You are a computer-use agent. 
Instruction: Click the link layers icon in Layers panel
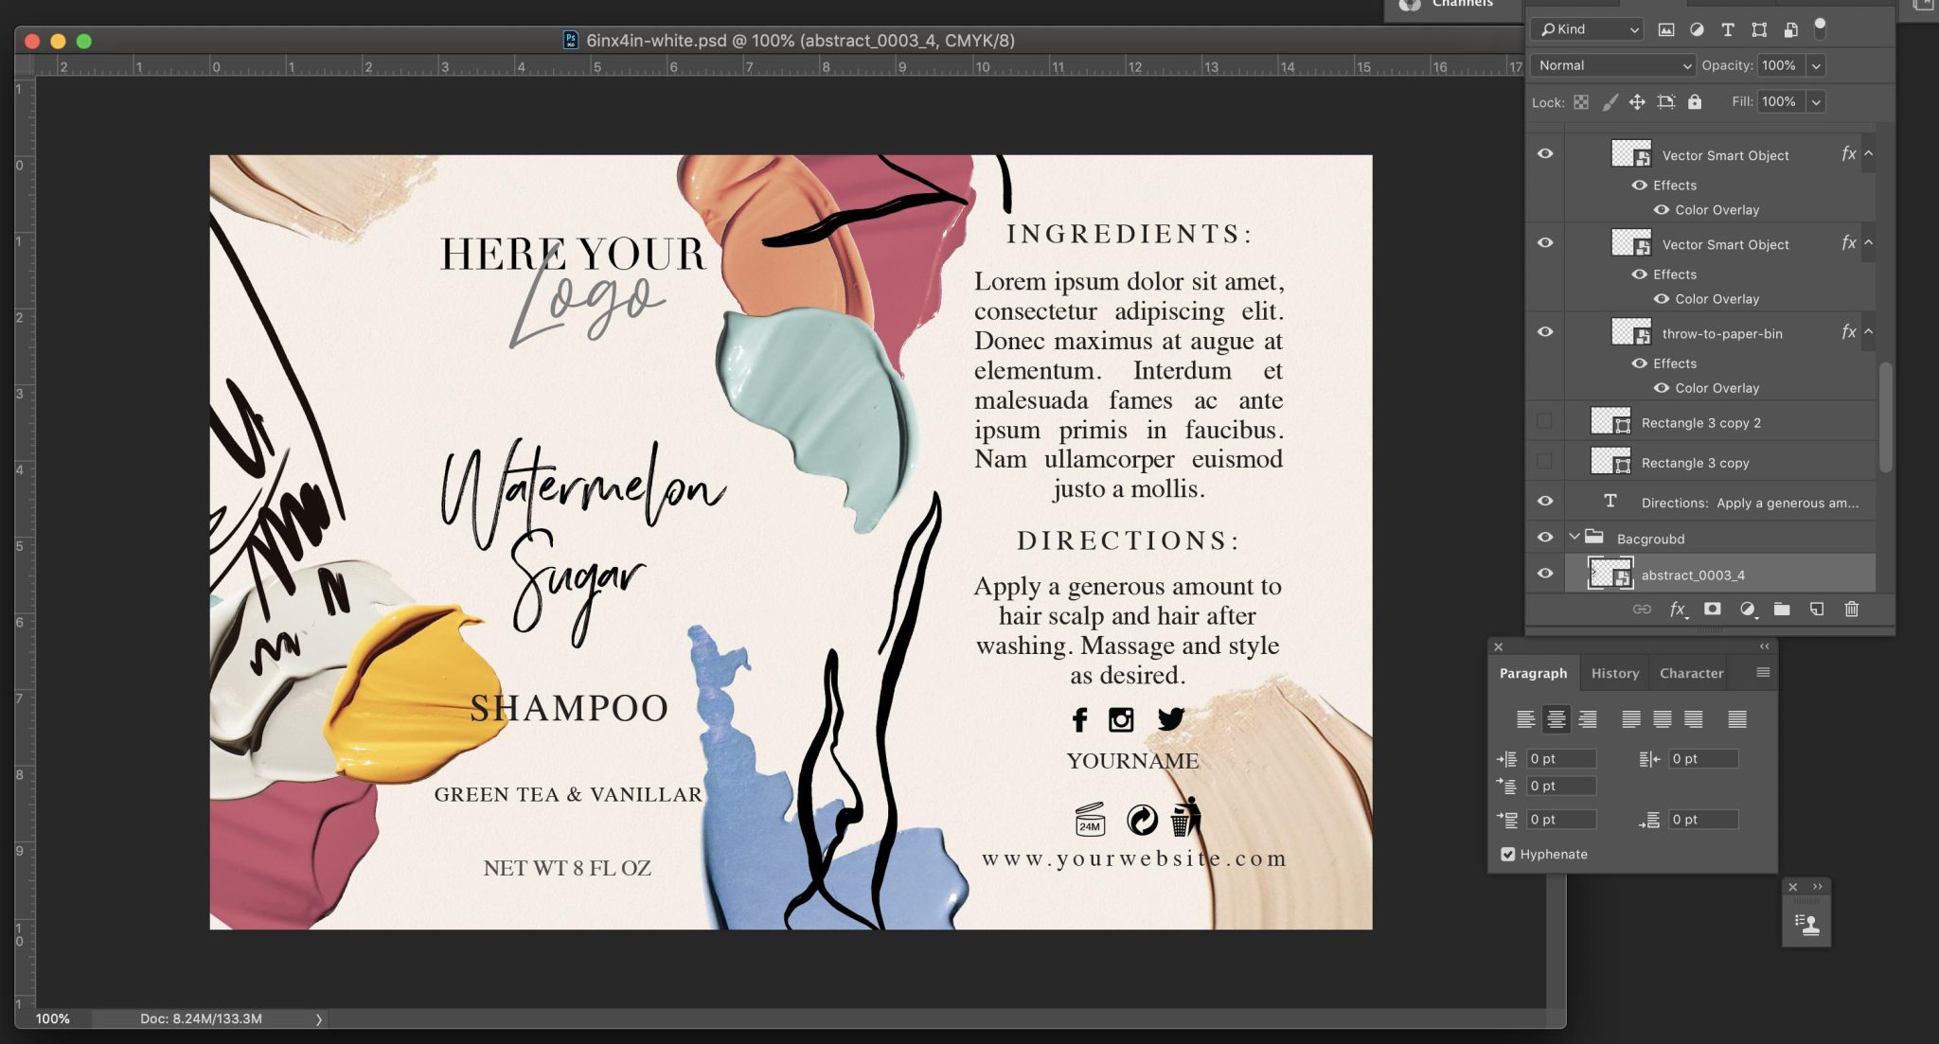pyautogui.click(x=1641, y=610)
